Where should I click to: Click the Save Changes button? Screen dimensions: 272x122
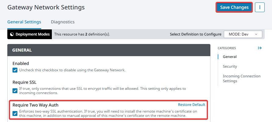[x=234, y=7]
